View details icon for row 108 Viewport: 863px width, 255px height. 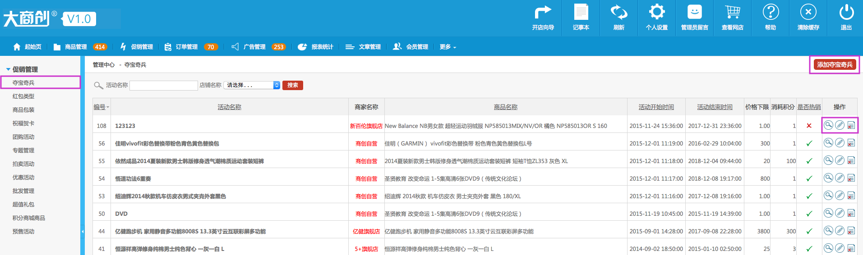tap(828, 125)
